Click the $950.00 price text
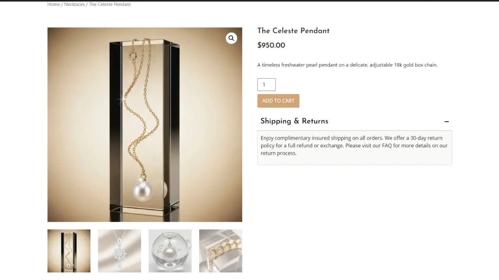499x280 pixels. pos(271,45)
